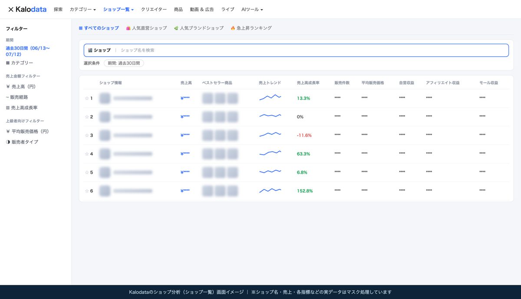Favorite the rank 3 shop star
521x299 pixels.
(87, 135)
